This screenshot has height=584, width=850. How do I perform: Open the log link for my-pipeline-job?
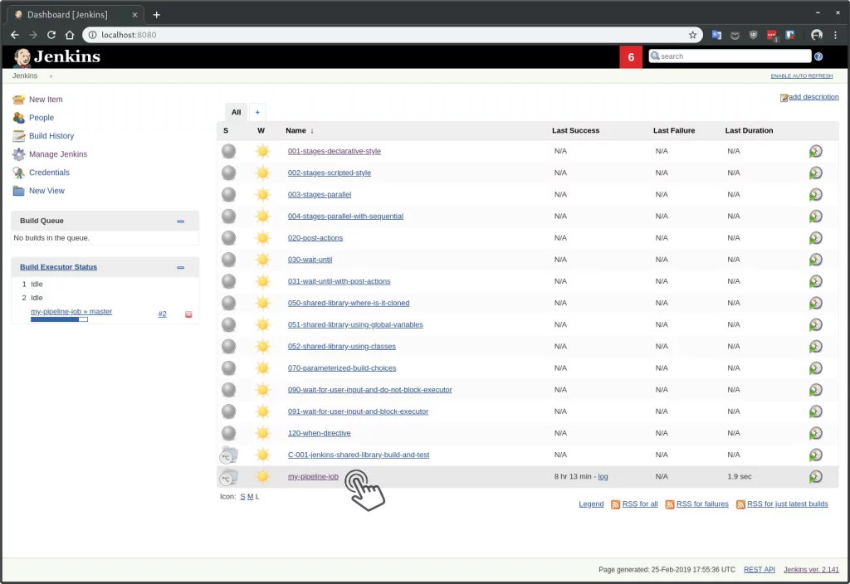pyautogui.click(x=603, y=477)
